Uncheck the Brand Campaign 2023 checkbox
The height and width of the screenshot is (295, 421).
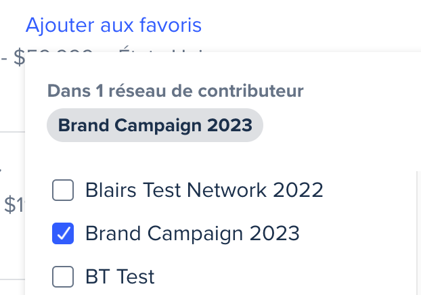63,234
